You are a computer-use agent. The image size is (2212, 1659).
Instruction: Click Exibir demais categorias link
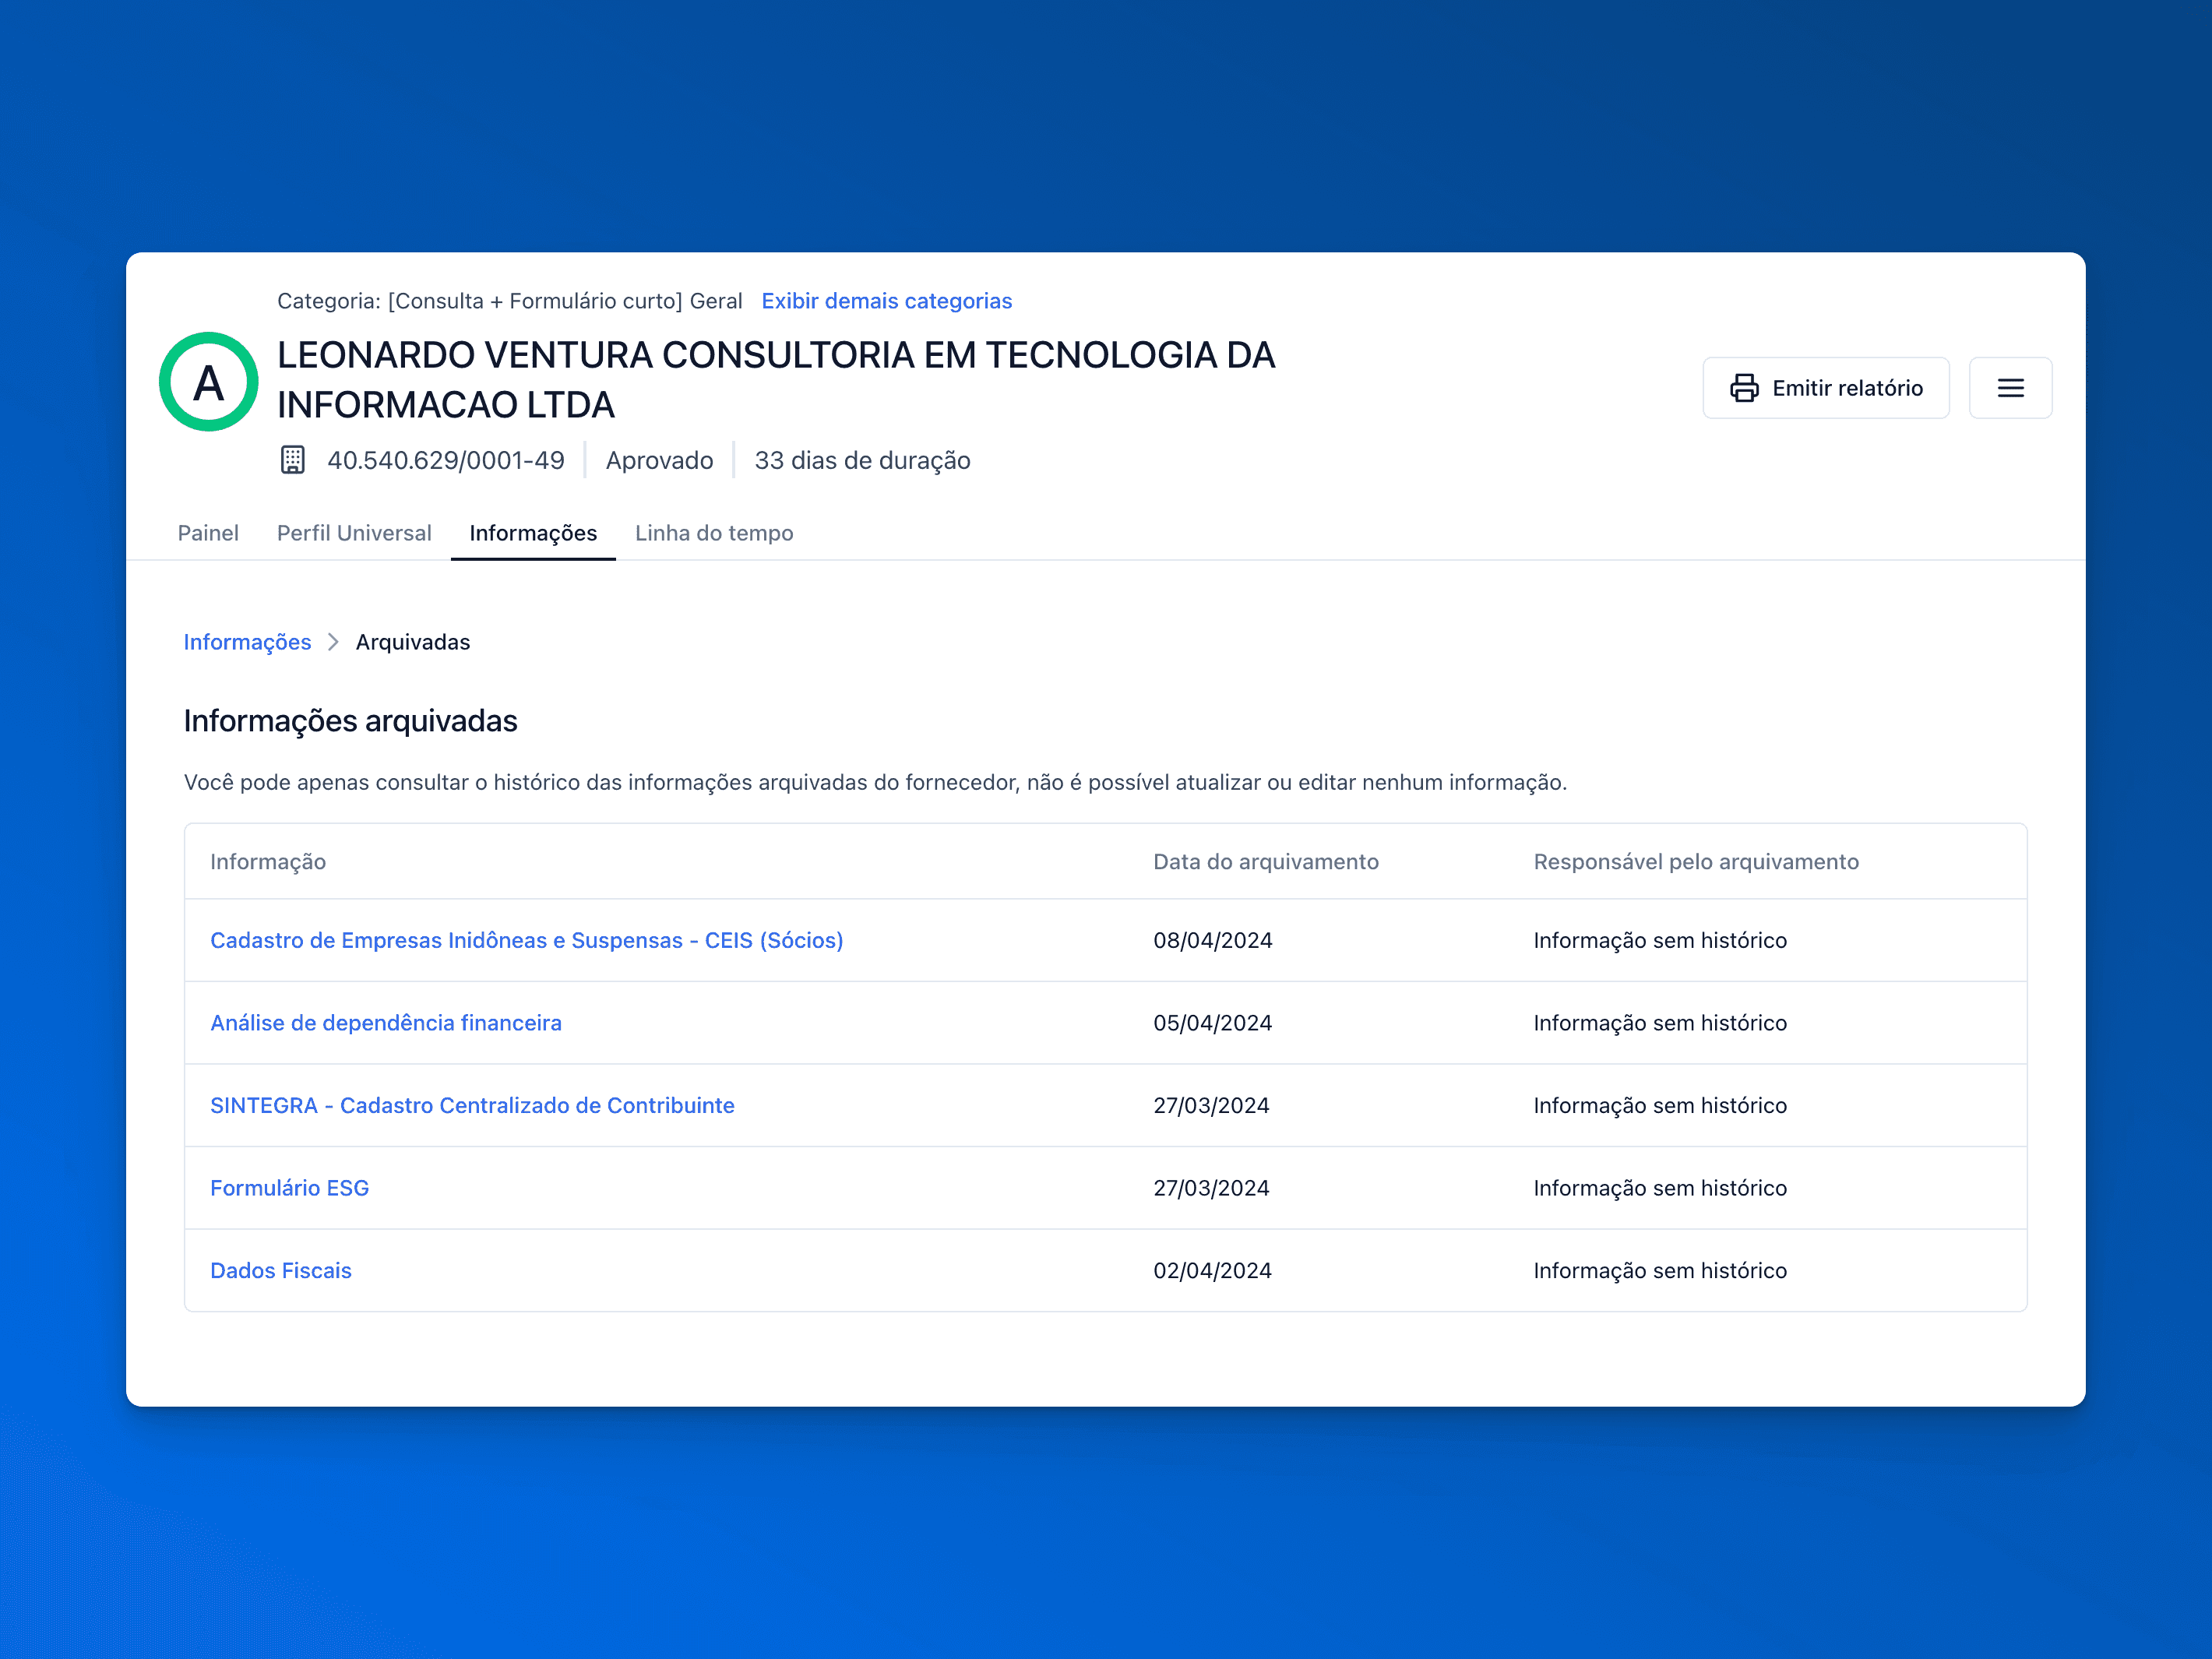click(x=886, y=301)
